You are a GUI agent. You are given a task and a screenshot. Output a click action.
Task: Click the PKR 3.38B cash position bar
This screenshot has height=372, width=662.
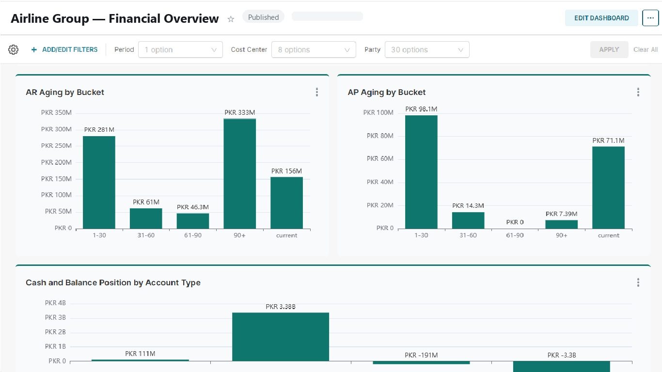[281, 337]
